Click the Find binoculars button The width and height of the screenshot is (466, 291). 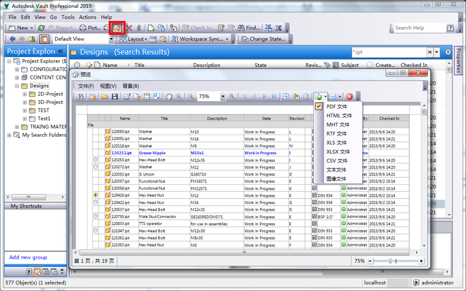(249, 28)
